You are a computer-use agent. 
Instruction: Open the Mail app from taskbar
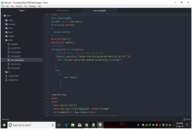(x=80, y=125)
